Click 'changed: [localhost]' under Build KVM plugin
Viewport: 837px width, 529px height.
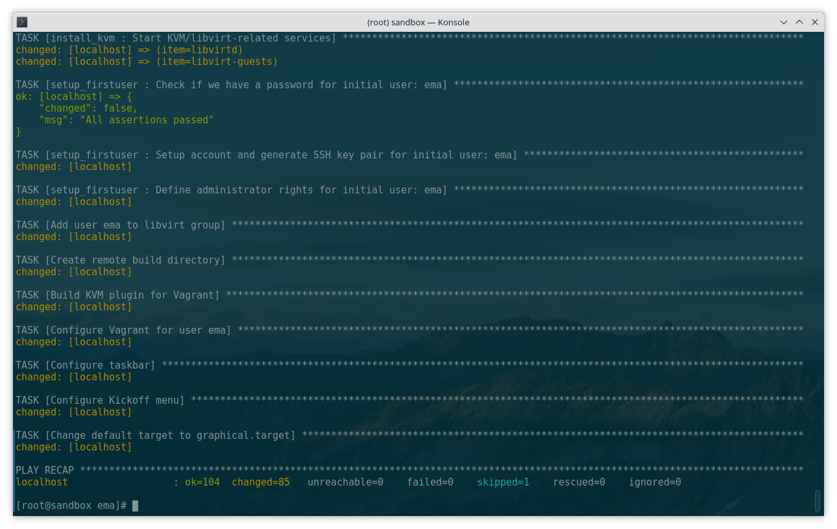(74, 307)
